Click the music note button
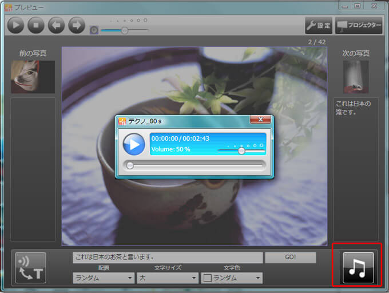Image resolution: width=389 pixels, height=293 pixels. (358, 267)
